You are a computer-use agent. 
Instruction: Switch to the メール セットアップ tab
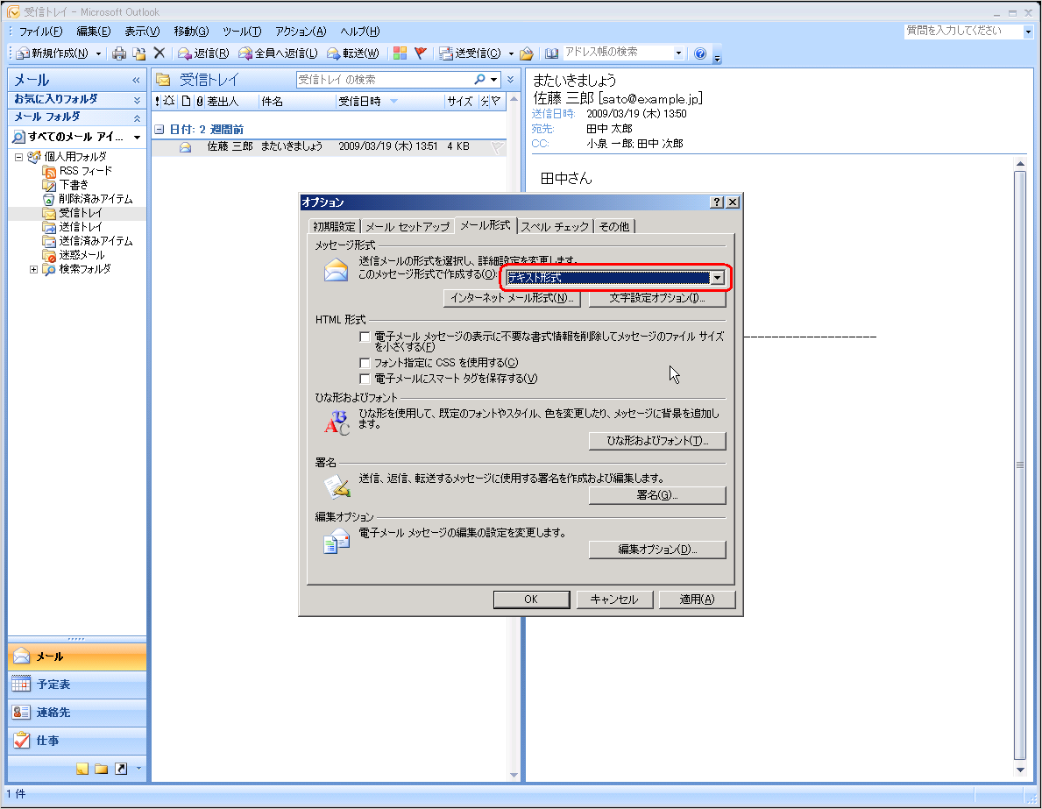coord(408,227)
